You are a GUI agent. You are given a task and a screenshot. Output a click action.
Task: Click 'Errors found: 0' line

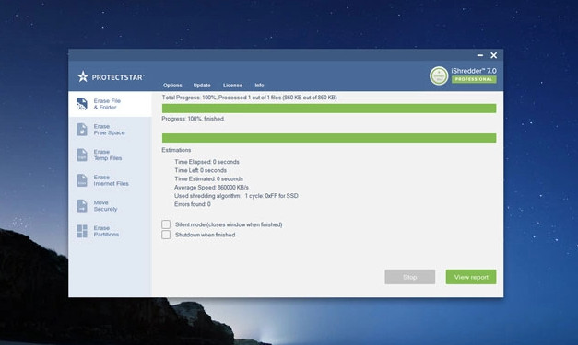tap(193, 204)
